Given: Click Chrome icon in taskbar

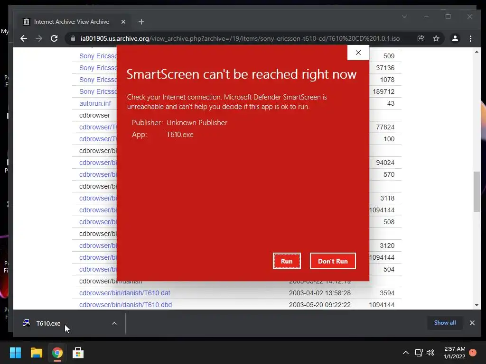Looking at the screenshot, I should tap(57, 353).
